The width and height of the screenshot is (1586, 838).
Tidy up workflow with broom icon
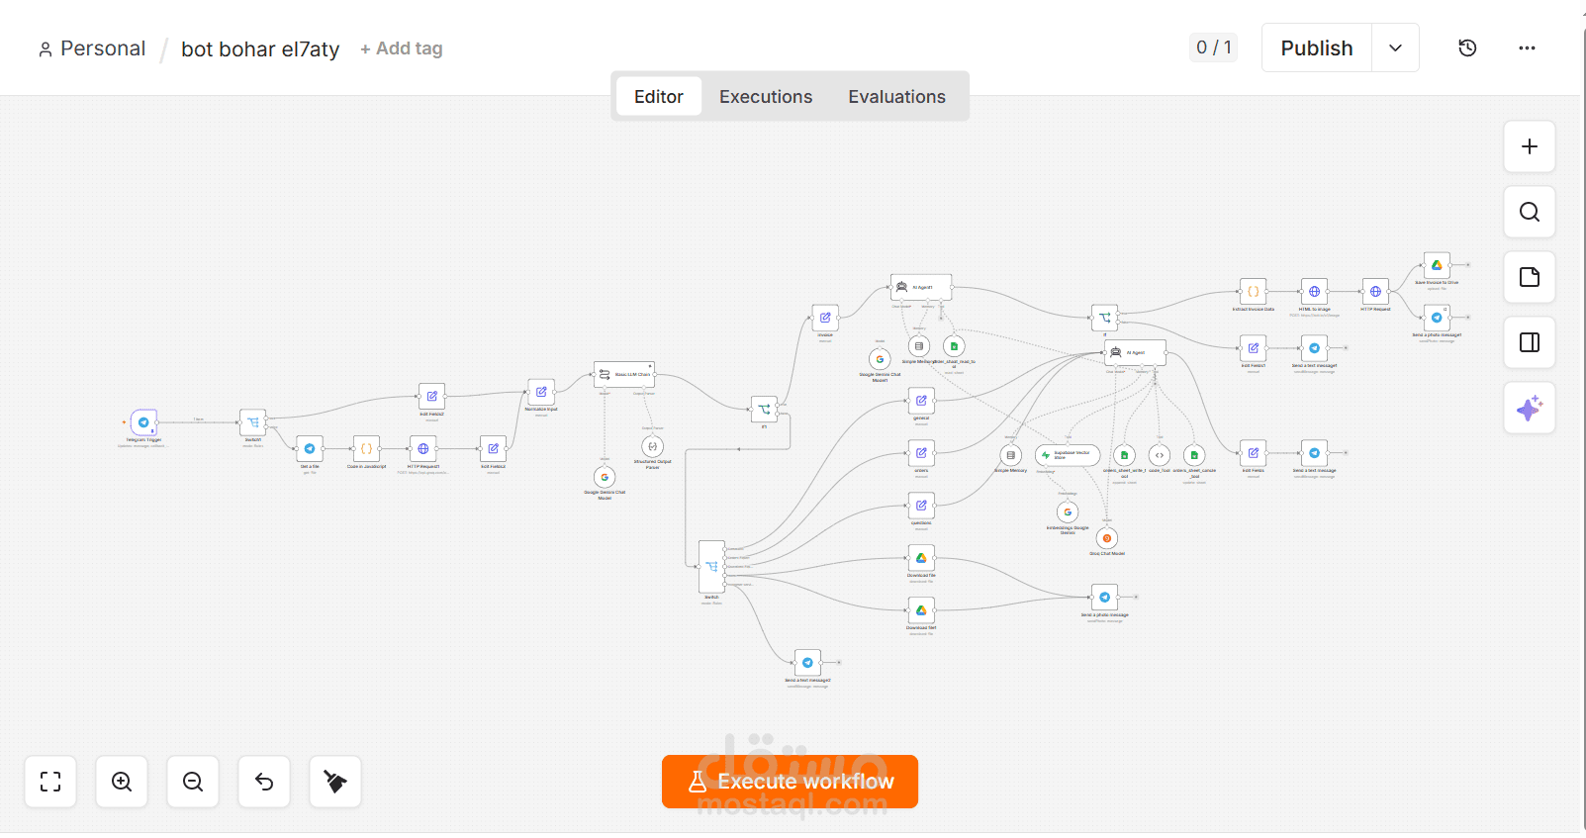(335, 782)
